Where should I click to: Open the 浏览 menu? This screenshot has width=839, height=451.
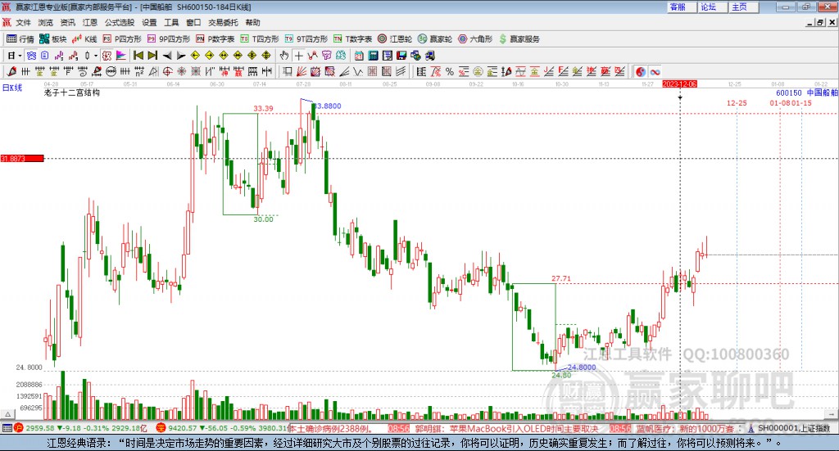46,22
